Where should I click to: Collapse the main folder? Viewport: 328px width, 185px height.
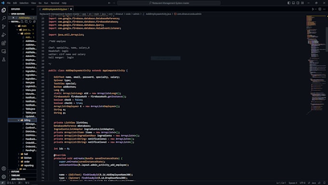click(23, 26)
